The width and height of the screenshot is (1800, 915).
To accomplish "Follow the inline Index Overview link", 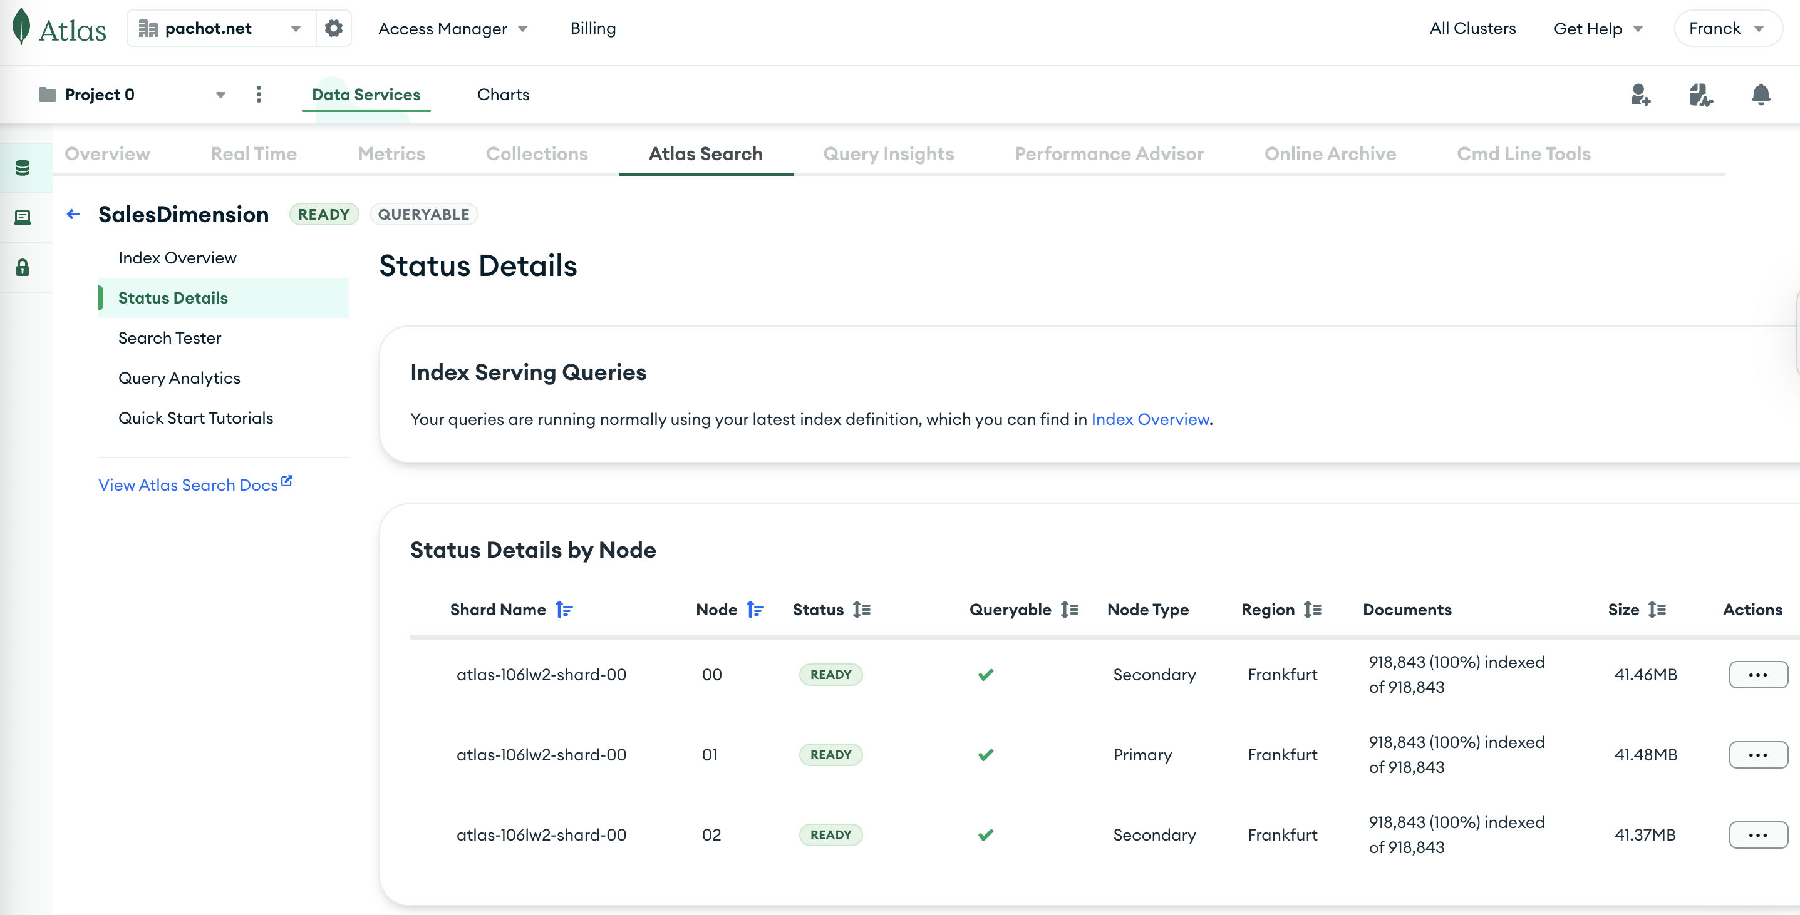I will [1150, 419].
